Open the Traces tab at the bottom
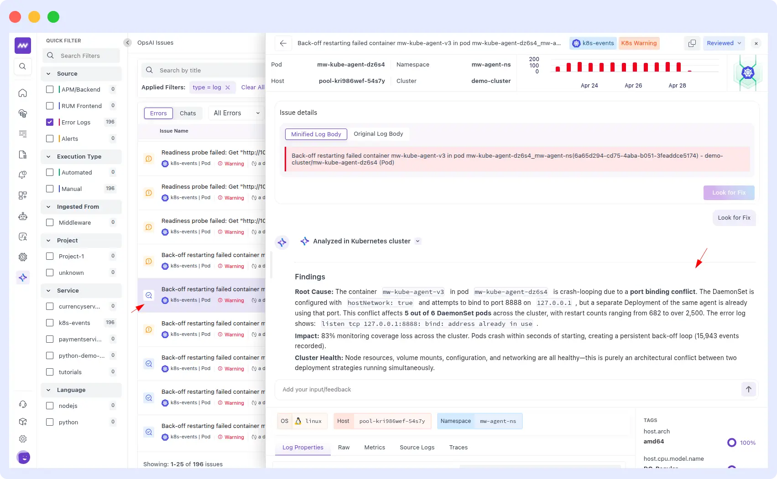The width and height of the screenshot is (777, 479). coord(458,447)
